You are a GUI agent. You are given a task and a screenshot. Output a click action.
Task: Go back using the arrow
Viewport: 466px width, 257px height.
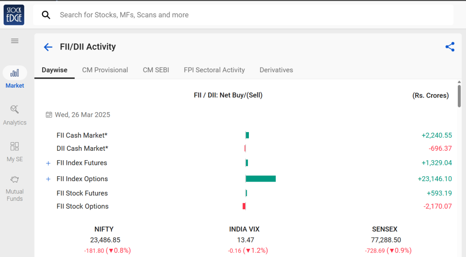48,47
